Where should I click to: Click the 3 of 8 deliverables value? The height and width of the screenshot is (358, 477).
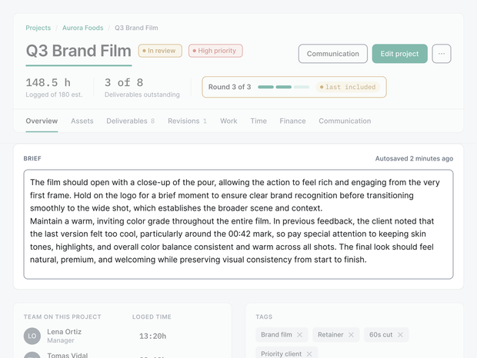[124, 83]
